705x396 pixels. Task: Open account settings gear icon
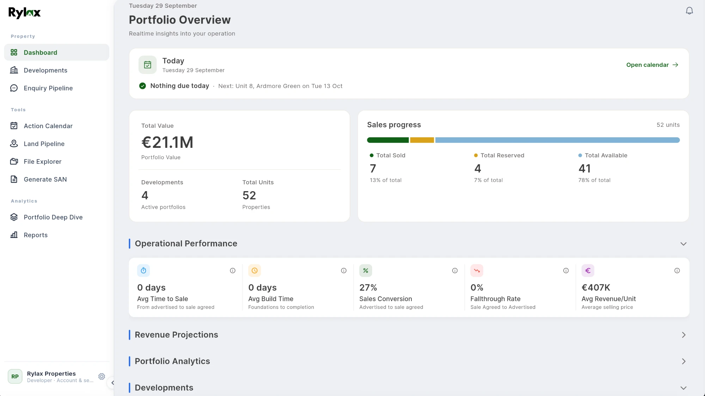[102, 377]
